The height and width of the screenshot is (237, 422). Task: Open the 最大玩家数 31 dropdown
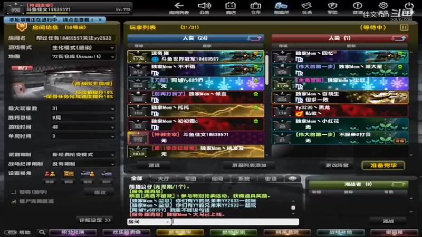[x=83, y=108]
